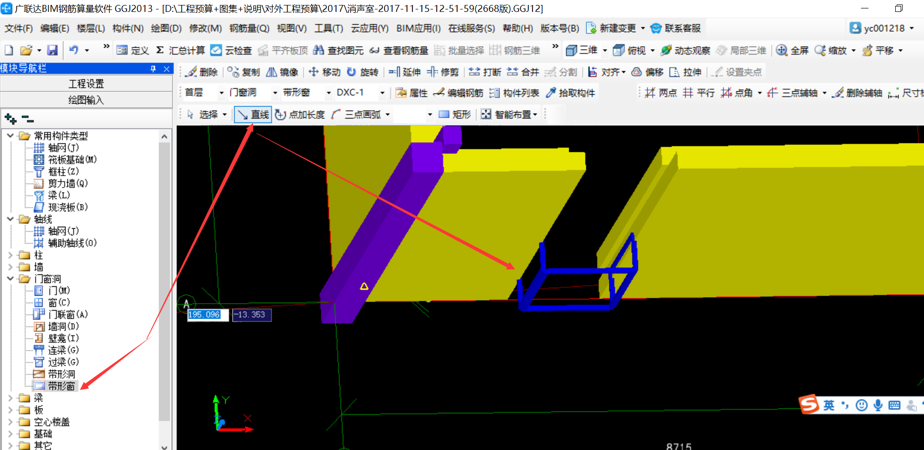Select the 缩放 zoom tool
Screen dimensions: 924x450
pyautogui.click(x=831, y=50)
